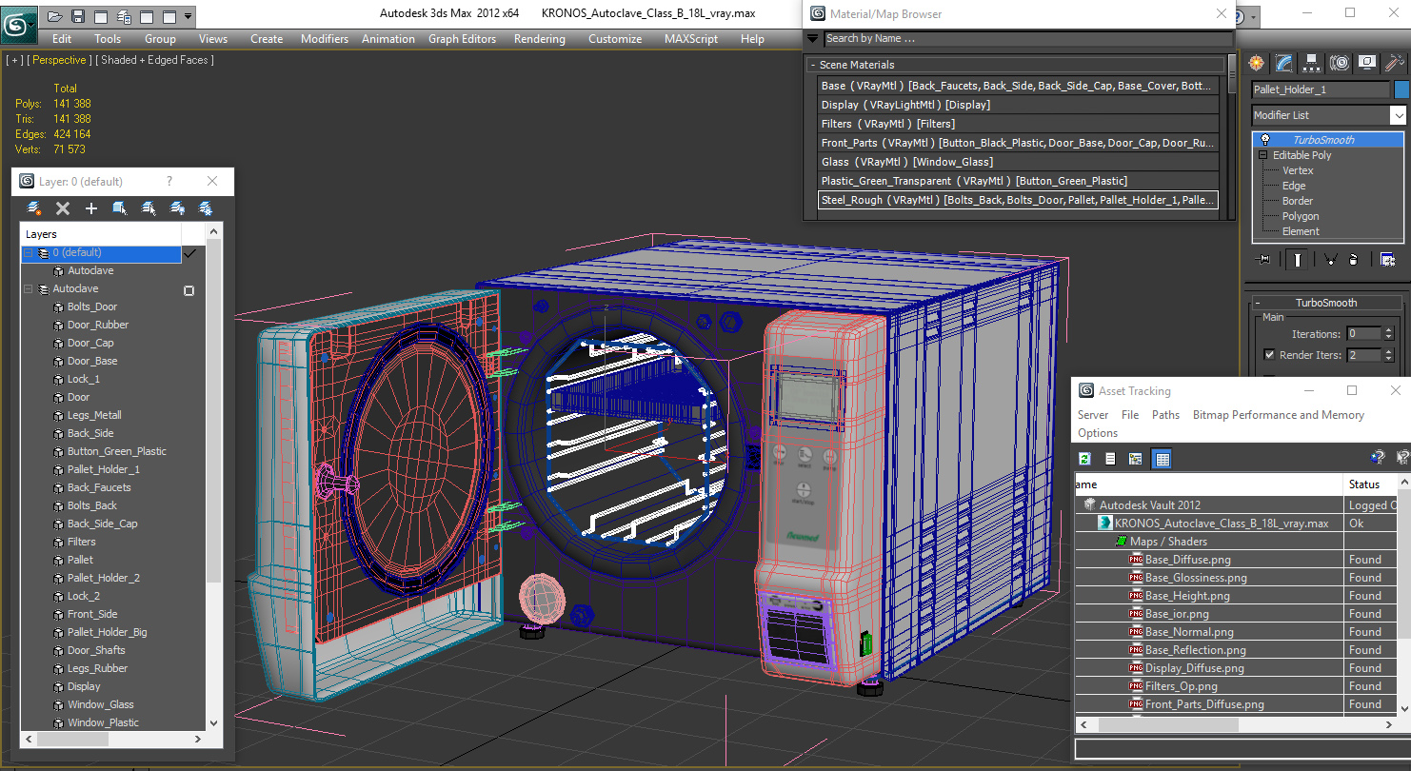Click Configure Modifier Sets icon
The width and height of the screenshot is (1411, 771).
tap(1388, 259)
